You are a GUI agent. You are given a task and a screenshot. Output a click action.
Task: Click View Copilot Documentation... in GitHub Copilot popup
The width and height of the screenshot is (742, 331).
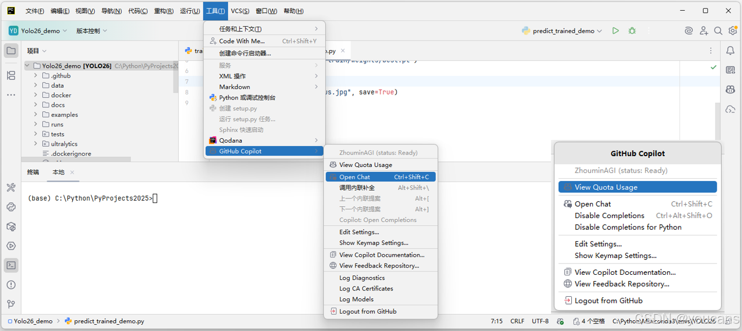637,272
